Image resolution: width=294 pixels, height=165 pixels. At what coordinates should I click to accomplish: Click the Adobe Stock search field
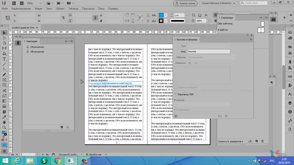pyautogui.click(x=254, y=3)
